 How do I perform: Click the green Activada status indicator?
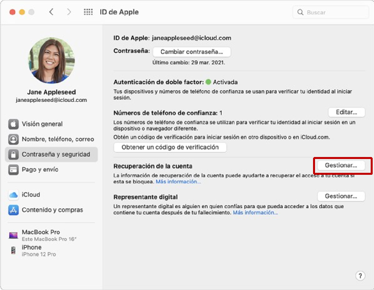point(208,82)
